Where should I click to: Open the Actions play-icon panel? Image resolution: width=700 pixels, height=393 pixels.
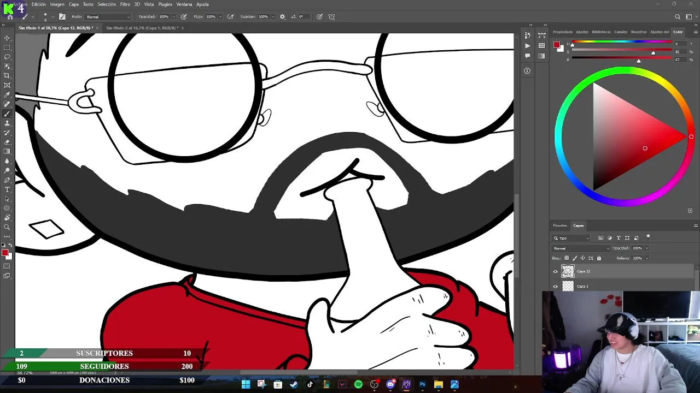tap(527, 46)
